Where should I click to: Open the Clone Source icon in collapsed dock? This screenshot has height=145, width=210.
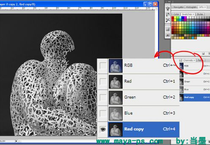(168, 15)
